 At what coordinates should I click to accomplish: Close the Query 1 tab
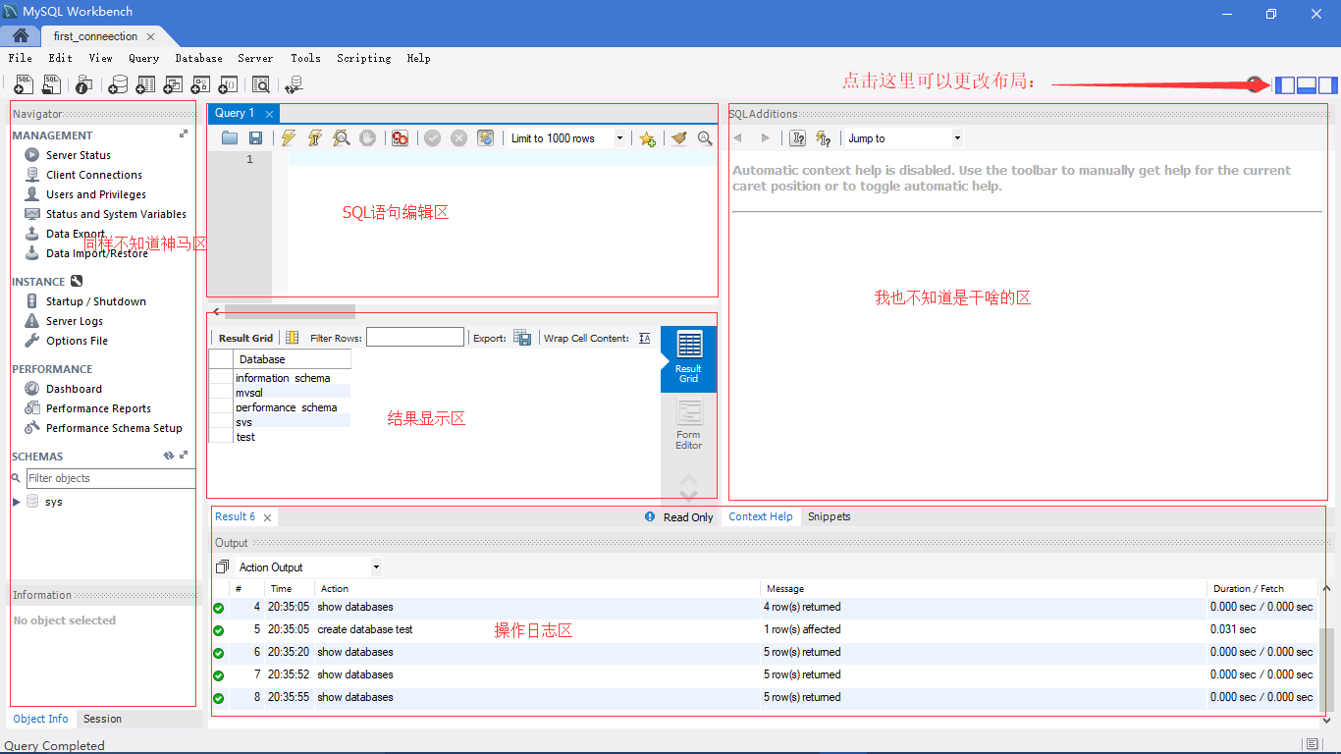click(x=269, y=114)
